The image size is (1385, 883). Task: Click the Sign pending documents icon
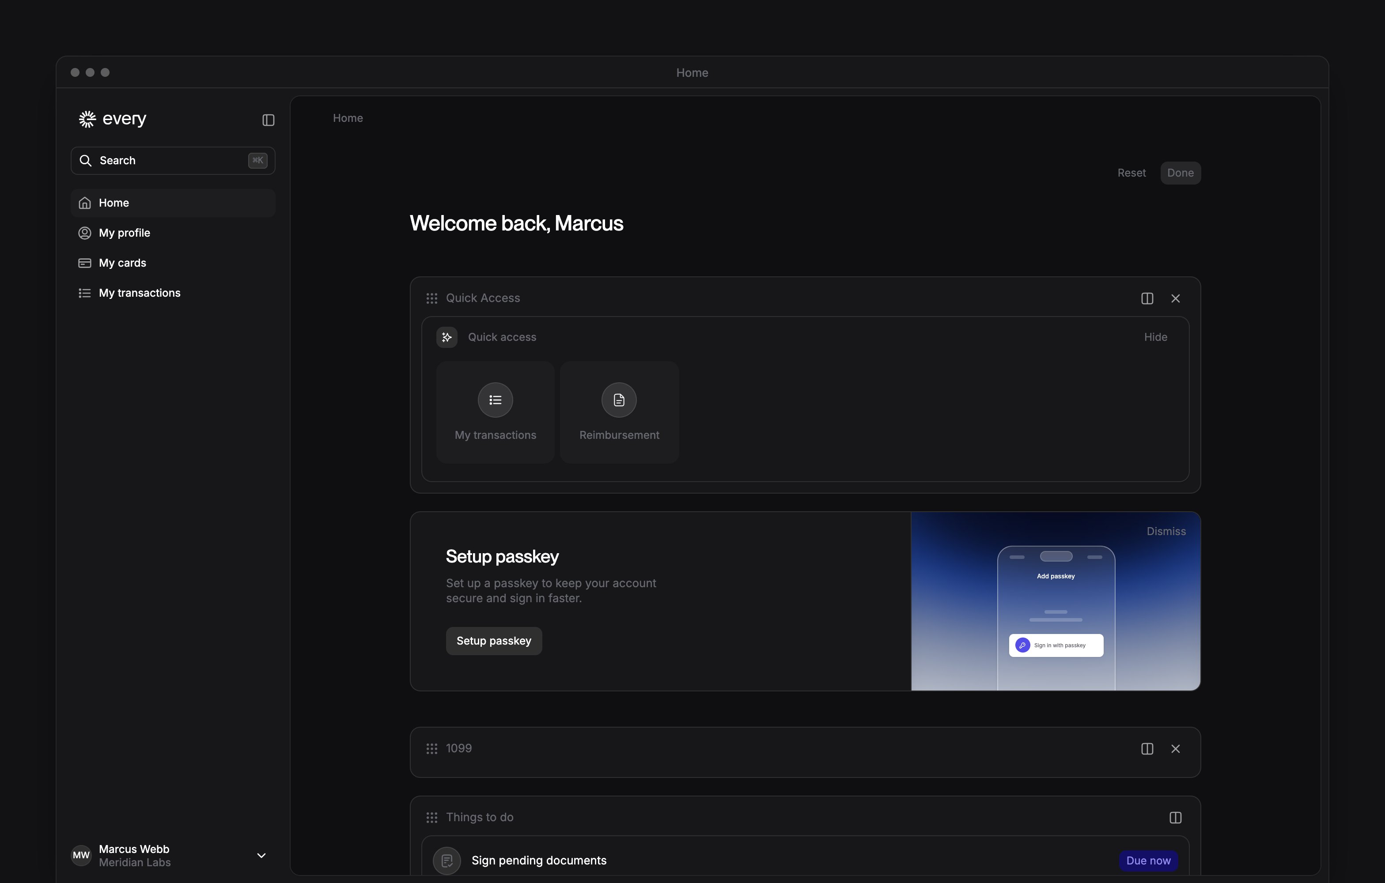[x=447, y=860]
